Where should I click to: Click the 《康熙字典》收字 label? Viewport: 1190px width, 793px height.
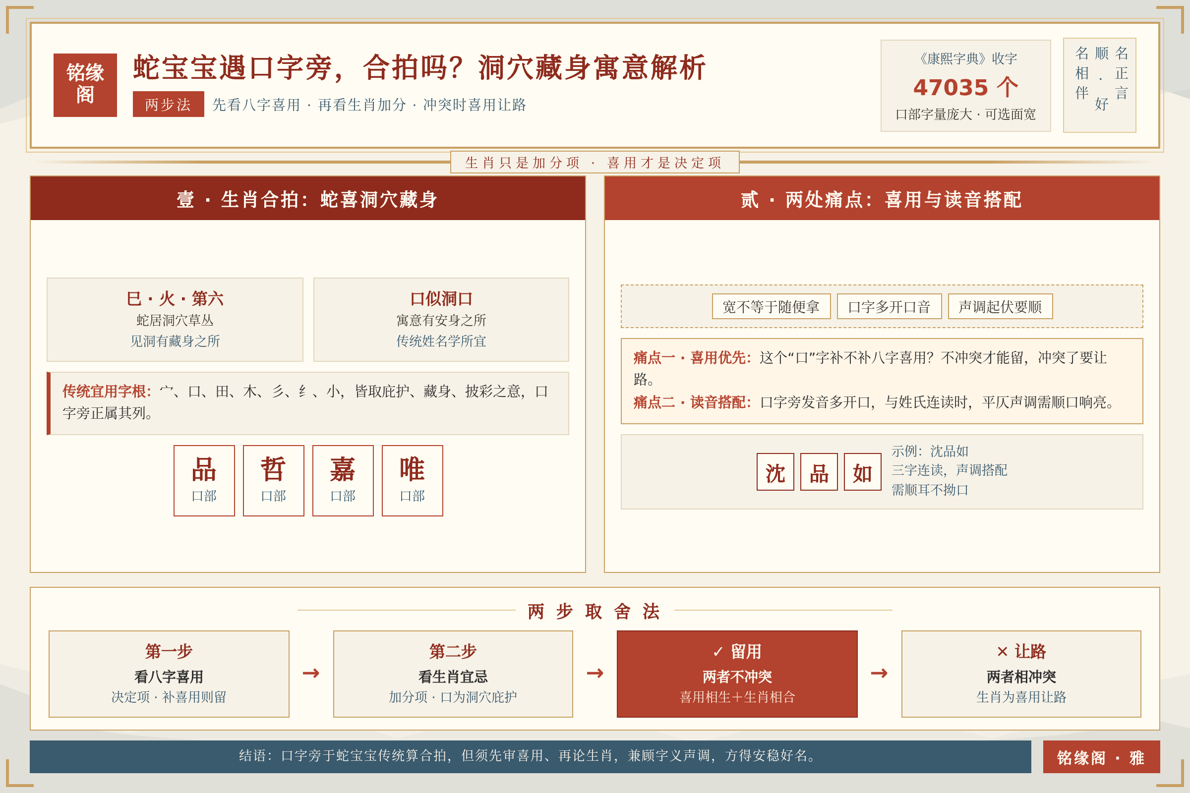click(x=965, y=58)
